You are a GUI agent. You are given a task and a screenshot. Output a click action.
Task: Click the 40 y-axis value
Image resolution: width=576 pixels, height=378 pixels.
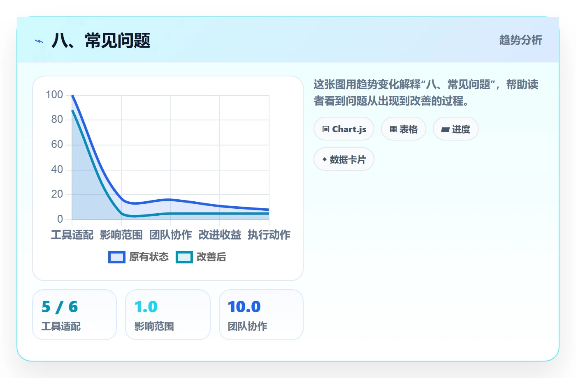(x=57, y=169)
